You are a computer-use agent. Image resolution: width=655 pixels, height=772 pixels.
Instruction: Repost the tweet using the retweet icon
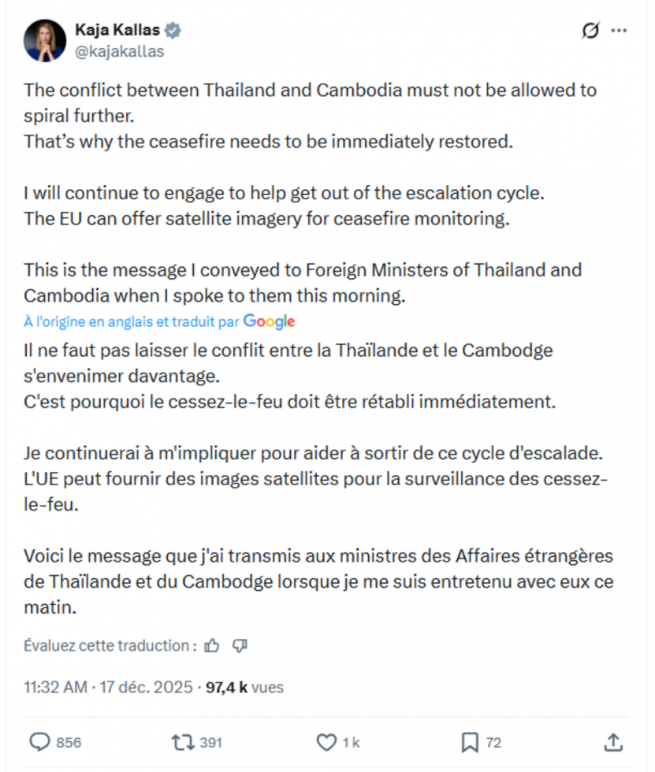(183, 741)
